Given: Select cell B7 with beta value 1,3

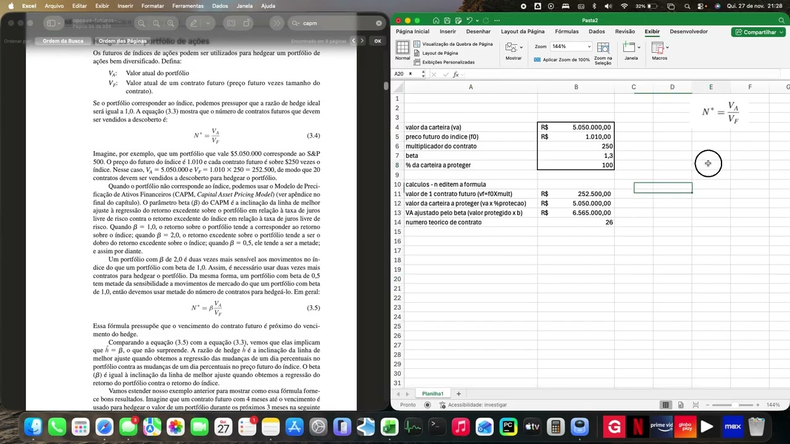Looking at the screenshot, I should tap(576, 156).
